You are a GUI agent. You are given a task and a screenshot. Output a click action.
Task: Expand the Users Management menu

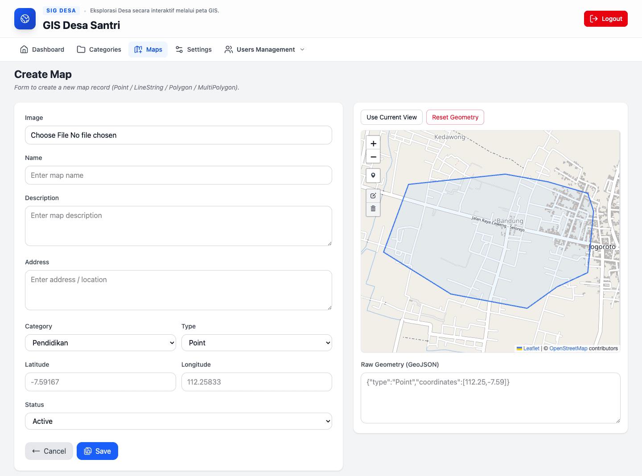click(x=265, y=49)
